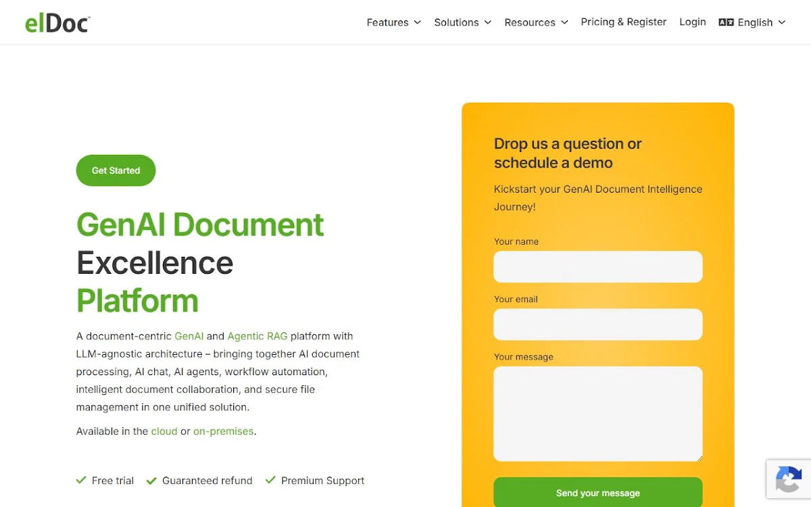Click the elDoc logo
Screen dimensions: 811x507
57,22
